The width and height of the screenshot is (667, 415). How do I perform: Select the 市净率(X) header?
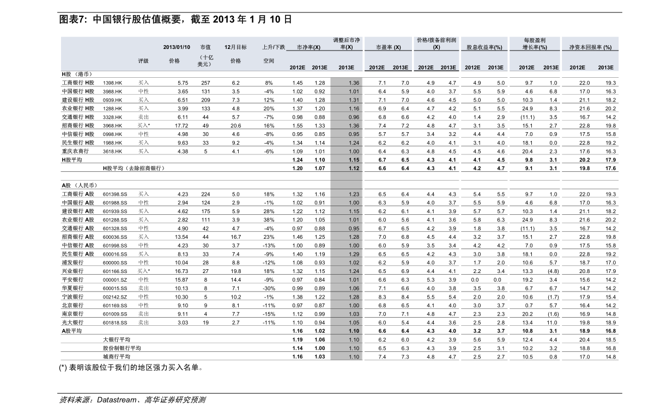click(x=308, y=47)
